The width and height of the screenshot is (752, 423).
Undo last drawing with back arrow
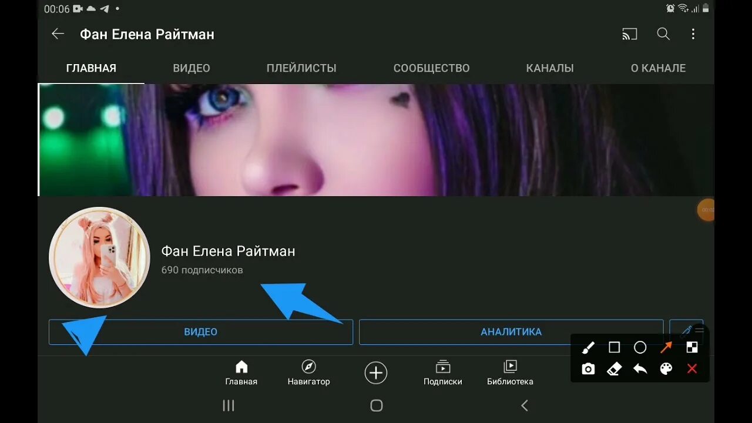[x=640, y=369]
